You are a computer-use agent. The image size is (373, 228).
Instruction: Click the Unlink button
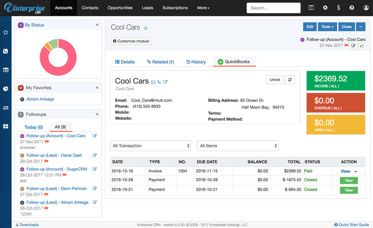pyautogui.click(x=275, y=79)
